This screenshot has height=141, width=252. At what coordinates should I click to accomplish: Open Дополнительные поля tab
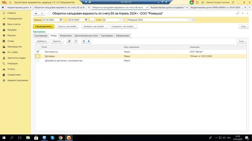coord(86,36)
